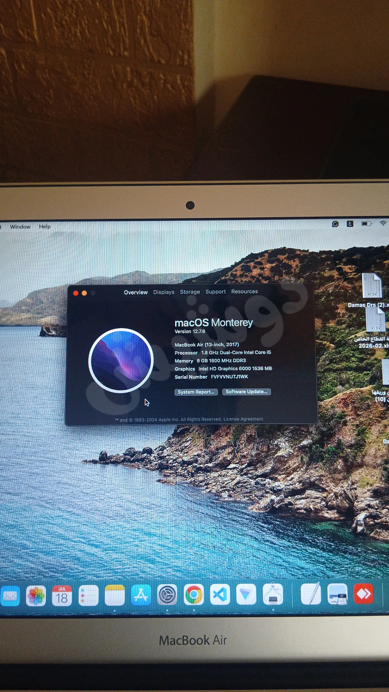Click the System Information chip icon in dock
Image resolution: width=389 pixels, height=692 pixels.
coord(273,594)
